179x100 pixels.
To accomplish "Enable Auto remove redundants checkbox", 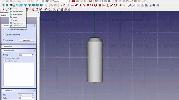I will [x=4, y=34].
